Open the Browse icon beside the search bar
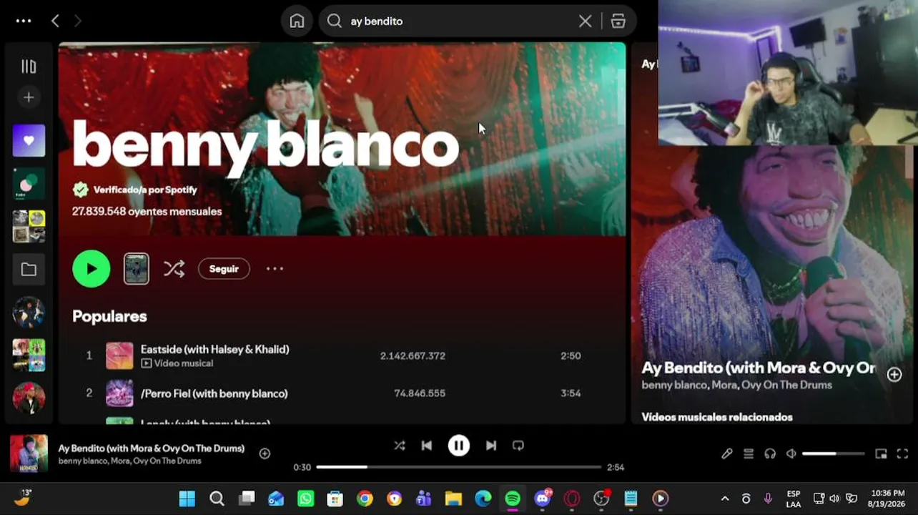 pyautogui.click(x=618, y=21)
